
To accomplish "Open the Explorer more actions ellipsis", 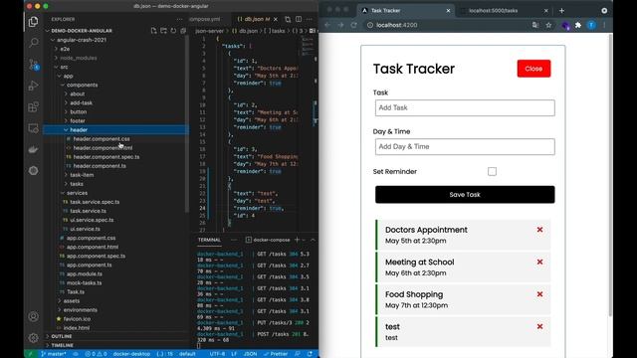I will 179,19.
